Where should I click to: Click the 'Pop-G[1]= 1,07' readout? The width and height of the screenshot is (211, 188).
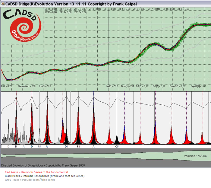click(198, 86)
